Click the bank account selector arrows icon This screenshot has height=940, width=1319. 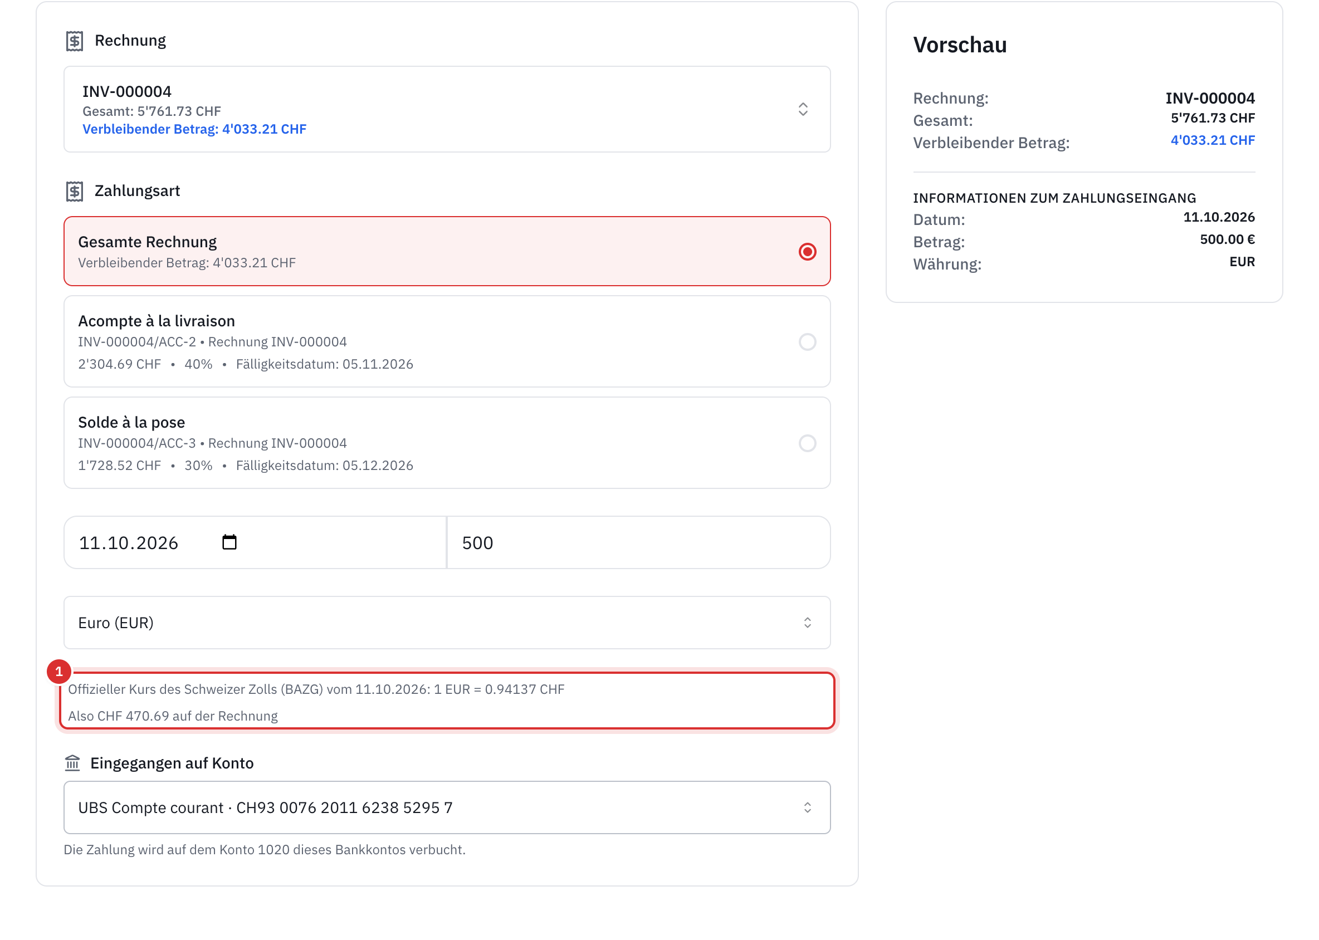click(807, 807)
